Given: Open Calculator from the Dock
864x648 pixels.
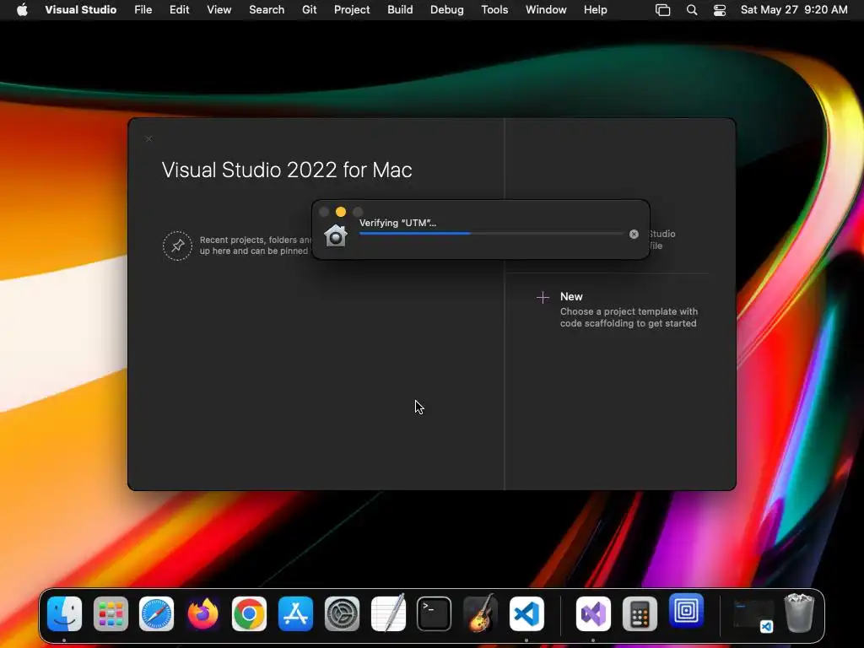Looking at the screenshot, I should (640, 613).
